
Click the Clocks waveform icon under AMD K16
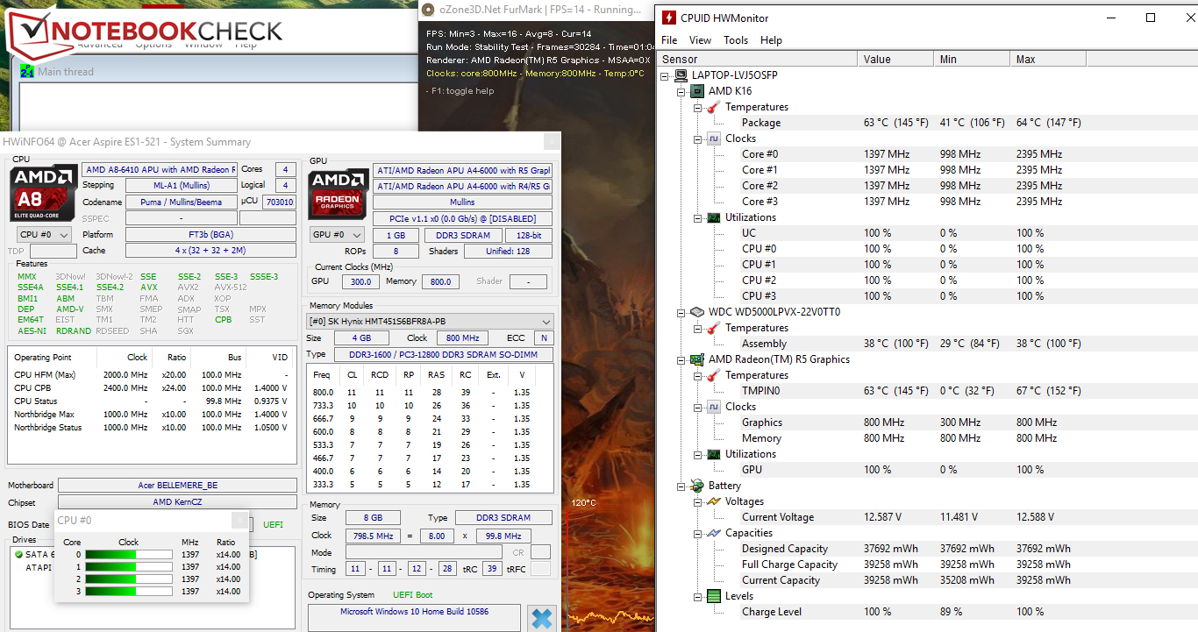(x=713, y=138)
